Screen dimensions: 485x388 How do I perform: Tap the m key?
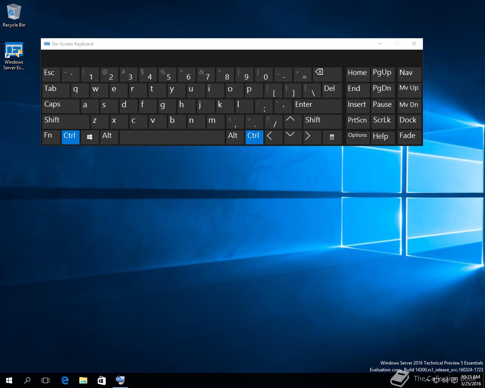pos(216,122)
